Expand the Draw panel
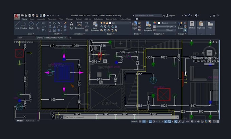The image size is (231, 139). pyautogui.click(x=31, y=34)
